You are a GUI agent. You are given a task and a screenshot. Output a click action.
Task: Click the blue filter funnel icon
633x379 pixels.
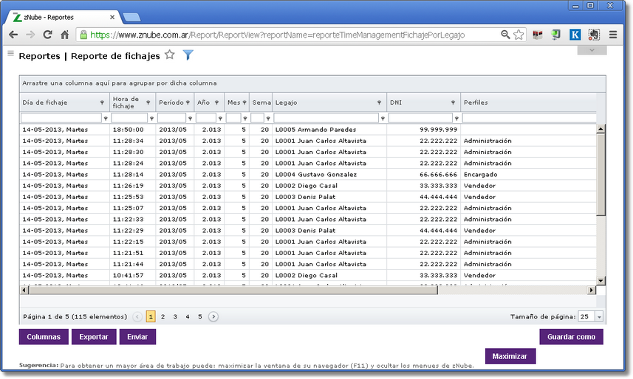pyautogui.click(x=188, y=55)
